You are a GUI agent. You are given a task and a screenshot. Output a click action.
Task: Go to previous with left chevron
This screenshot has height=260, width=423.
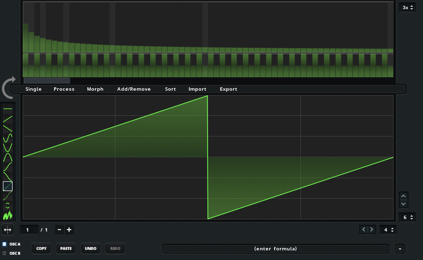click(364, 230)
